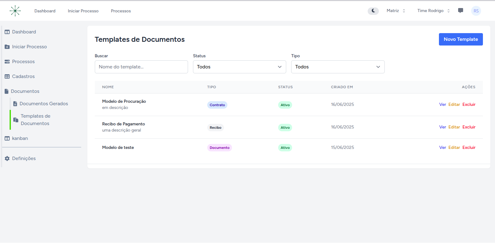
Task: Click the 'em descrição' subtitle text
Action: click(115, 108)
